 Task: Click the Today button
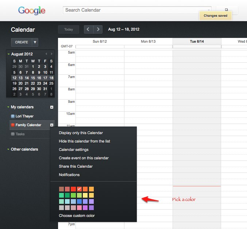69,30
